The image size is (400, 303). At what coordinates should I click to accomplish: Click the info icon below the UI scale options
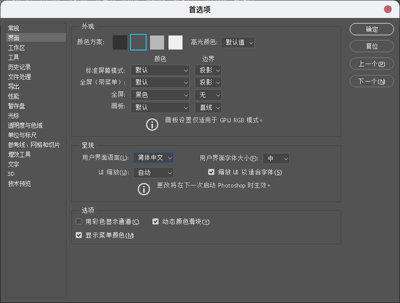click(144, 189)
